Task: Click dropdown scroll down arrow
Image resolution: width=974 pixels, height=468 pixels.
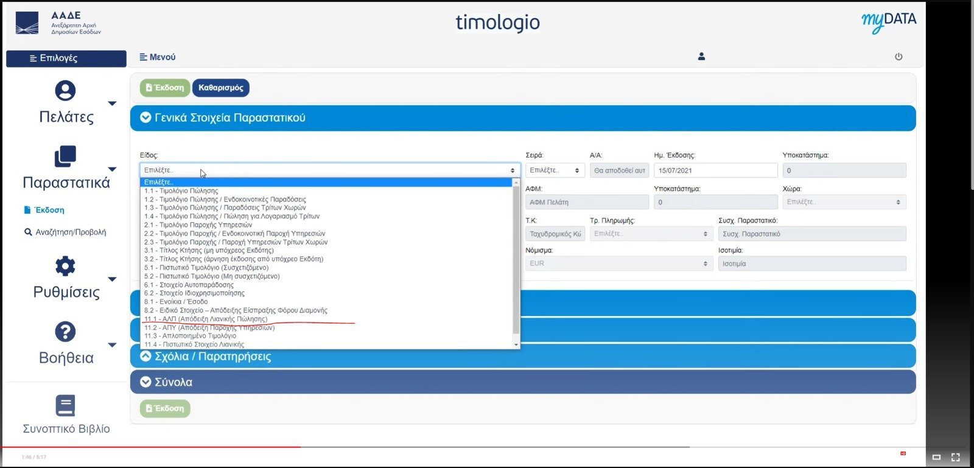Action: (517, 344)
